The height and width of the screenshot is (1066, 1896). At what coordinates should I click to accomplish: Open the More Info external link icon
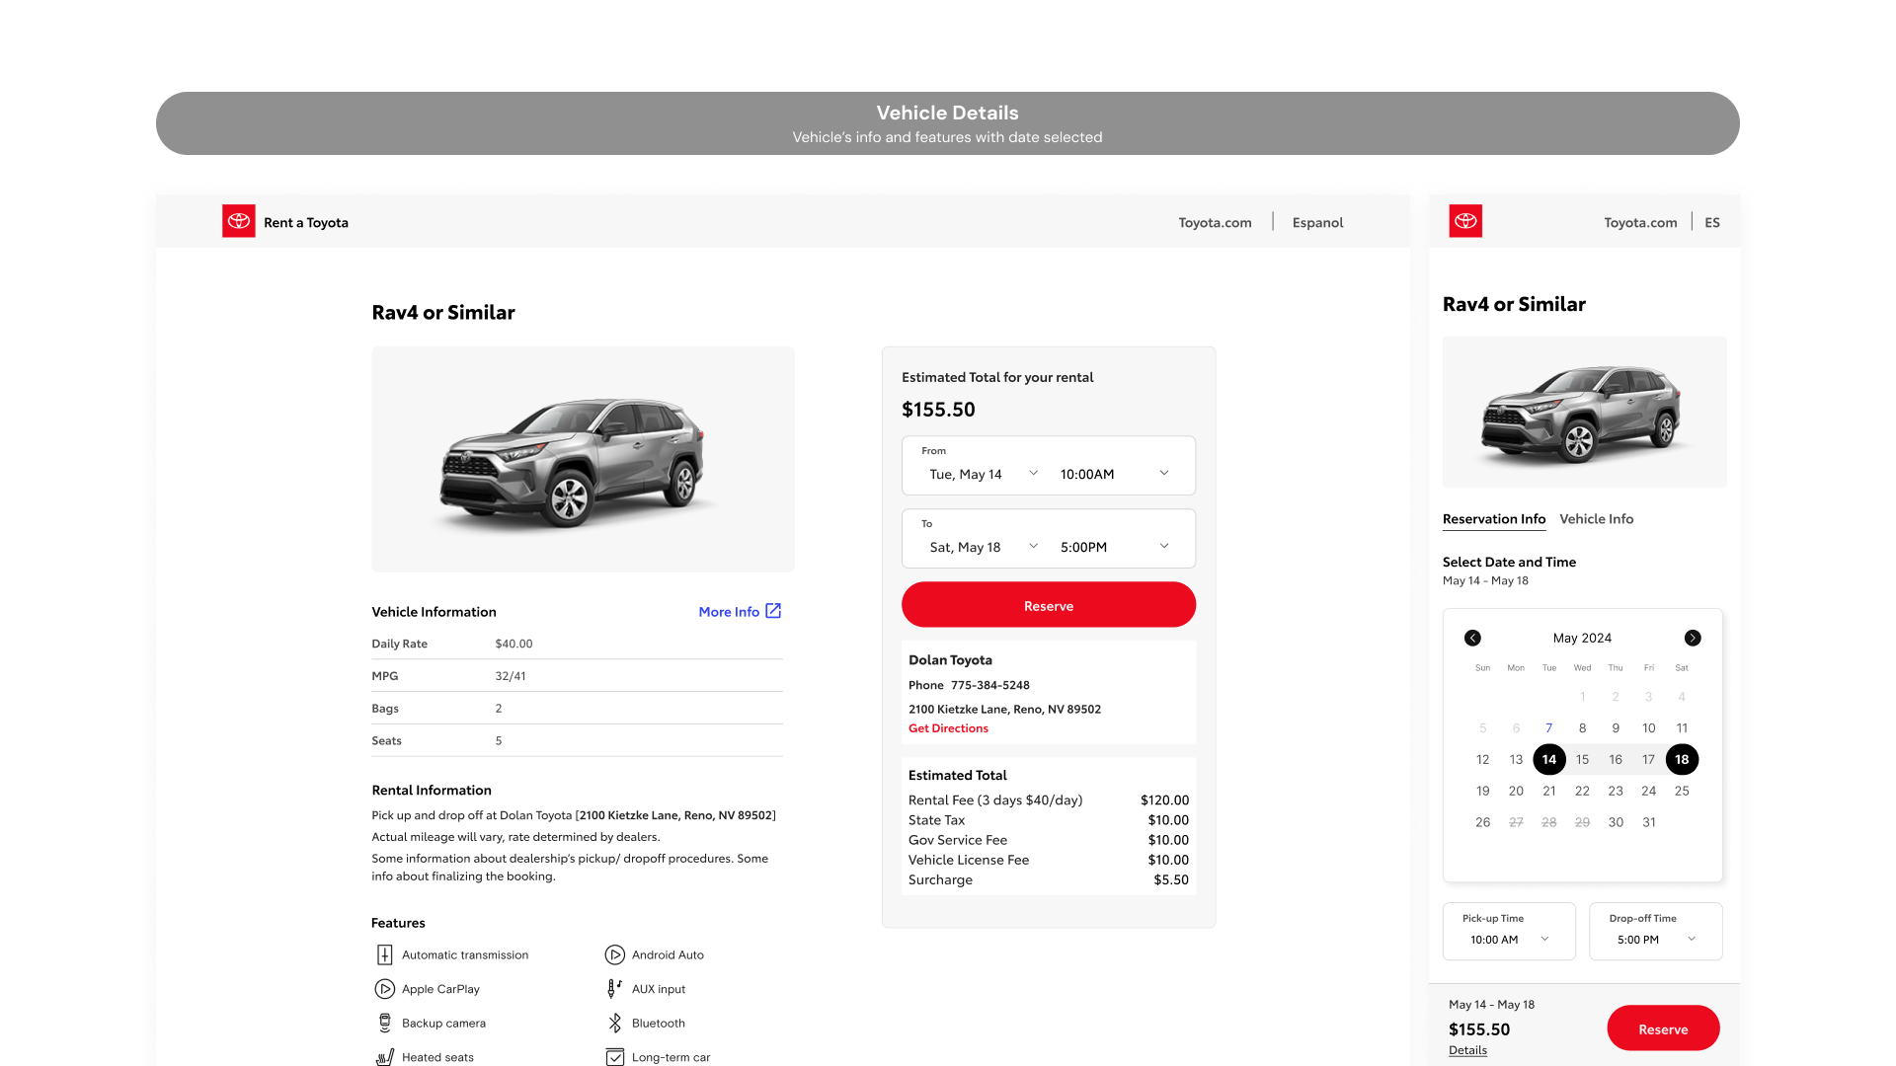pyautogui.click(x=773, y=611)
